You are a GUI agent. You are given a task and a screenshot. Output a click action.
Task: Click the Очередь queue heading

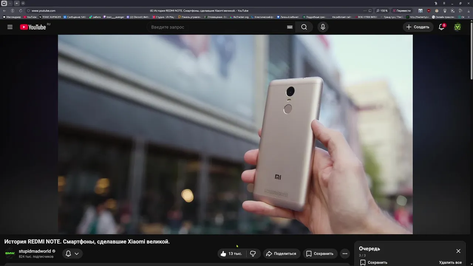(369, 249)
